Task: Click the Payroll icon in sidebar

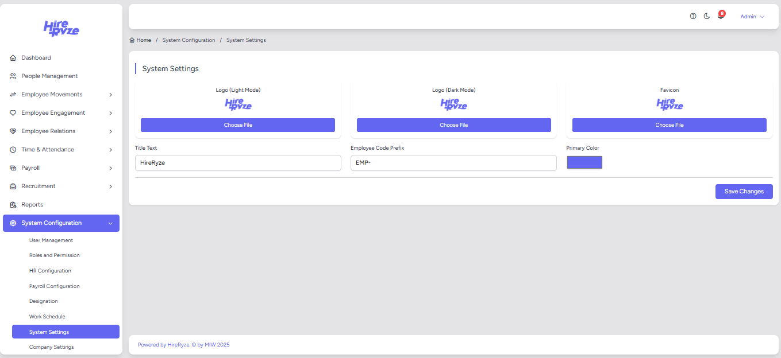Action: pyautogui.click(x=13, y=168)
